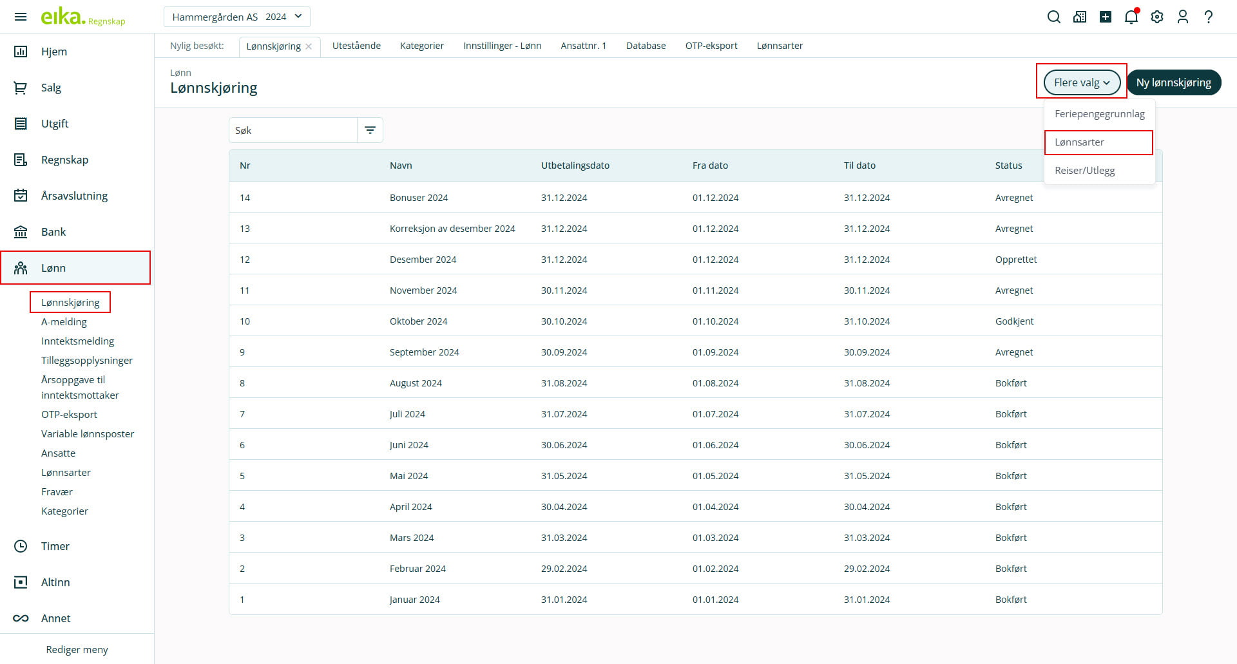The image size is (1237, 664).
Task: Open Korreksjon av desember 2024 row
Action: tap(696, 229)
